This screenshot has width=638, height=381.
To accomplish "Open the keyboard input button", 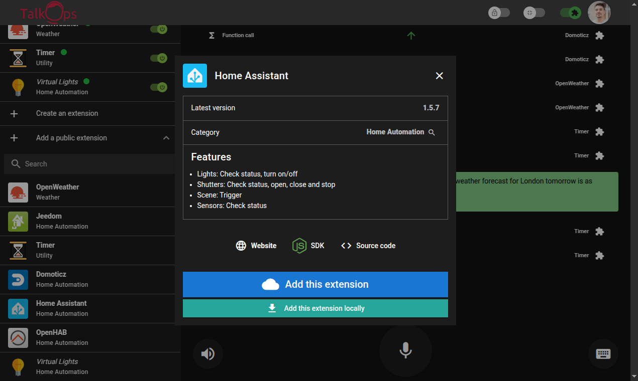I will (603, 354).
